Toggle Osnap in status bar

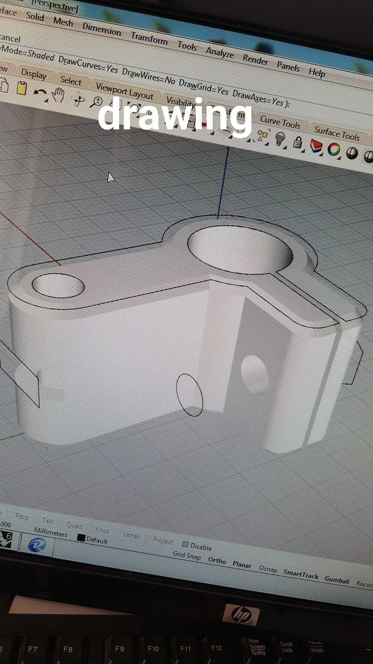point(268,569)
